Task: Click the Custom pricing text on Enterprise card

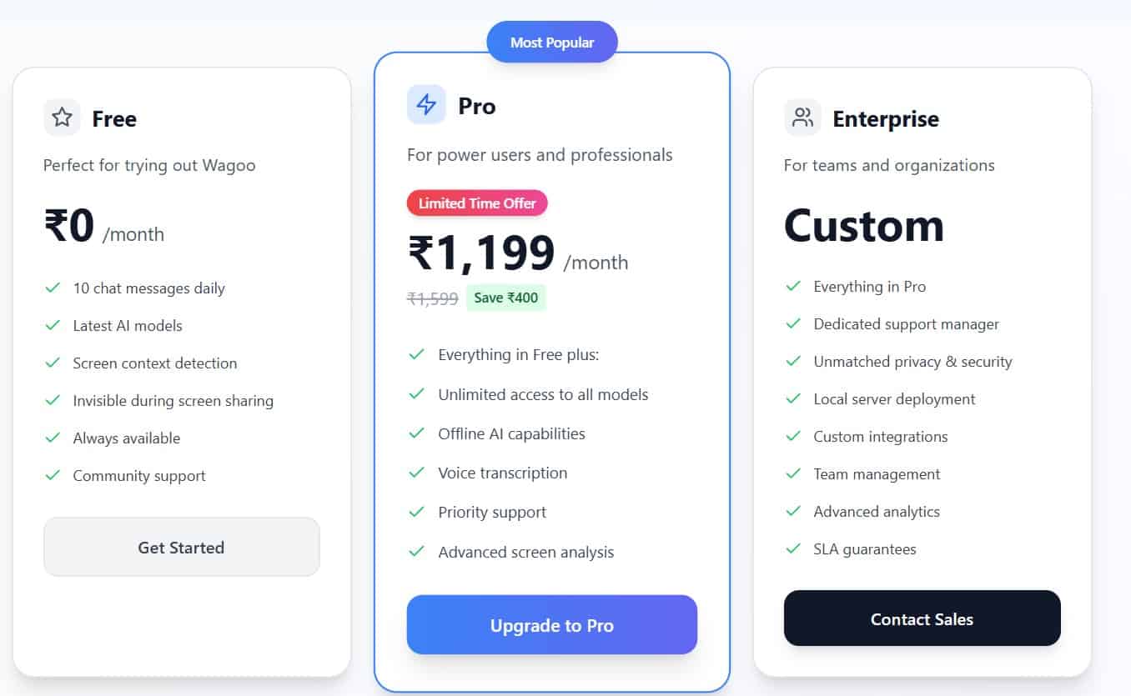Action: (x=863, y=225)
